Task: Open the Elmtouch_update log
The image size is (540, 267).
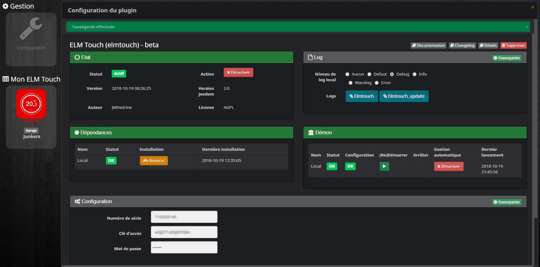Action: pos(404,96)
